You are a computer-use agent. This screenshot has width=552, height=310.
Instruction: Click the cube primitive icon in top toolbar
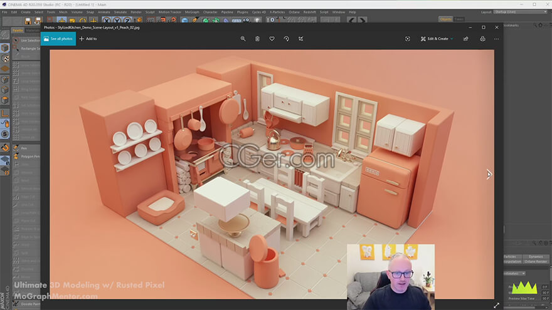(x=184, y=21)
